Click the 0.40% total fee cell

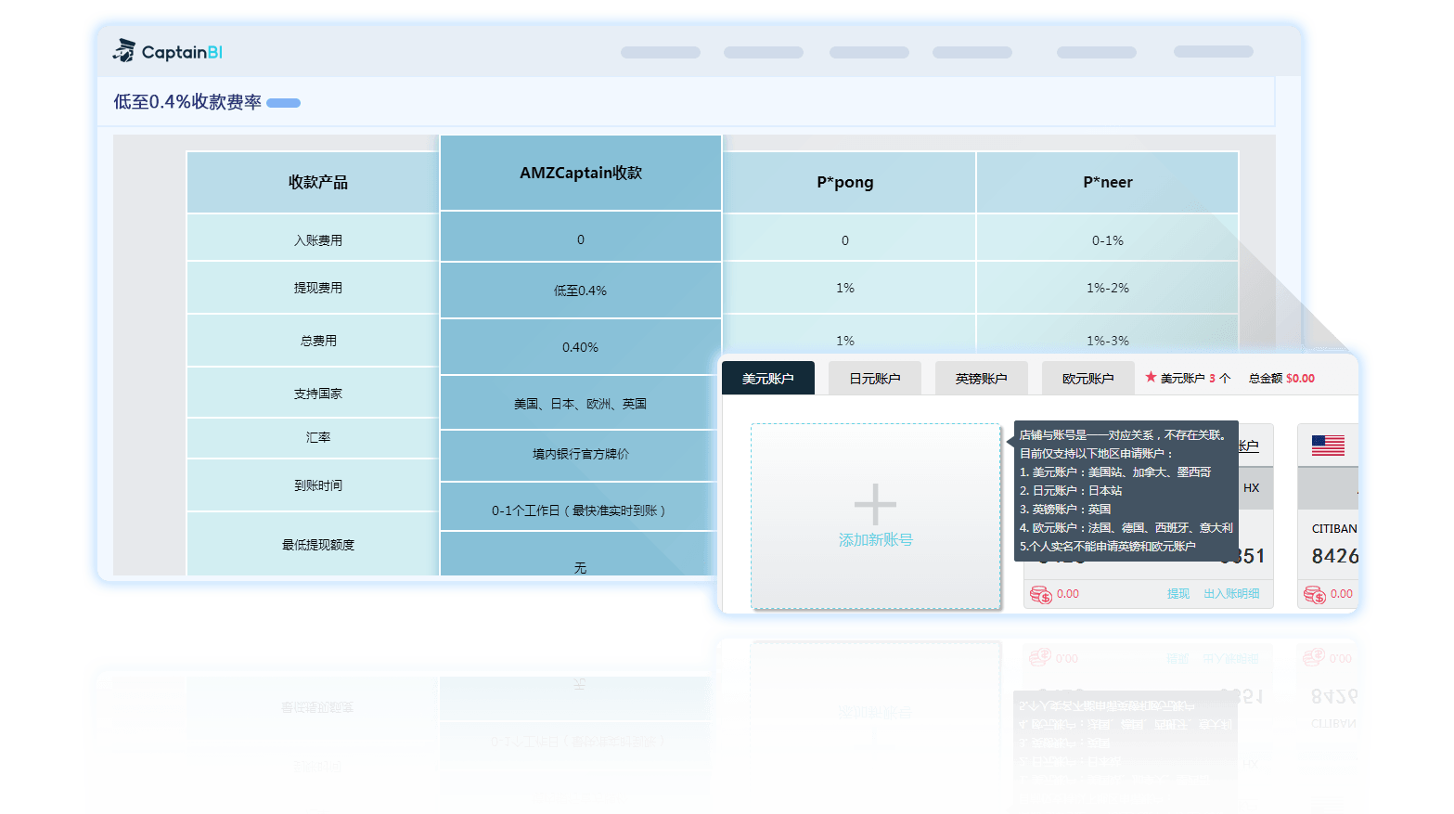point(581,347)
